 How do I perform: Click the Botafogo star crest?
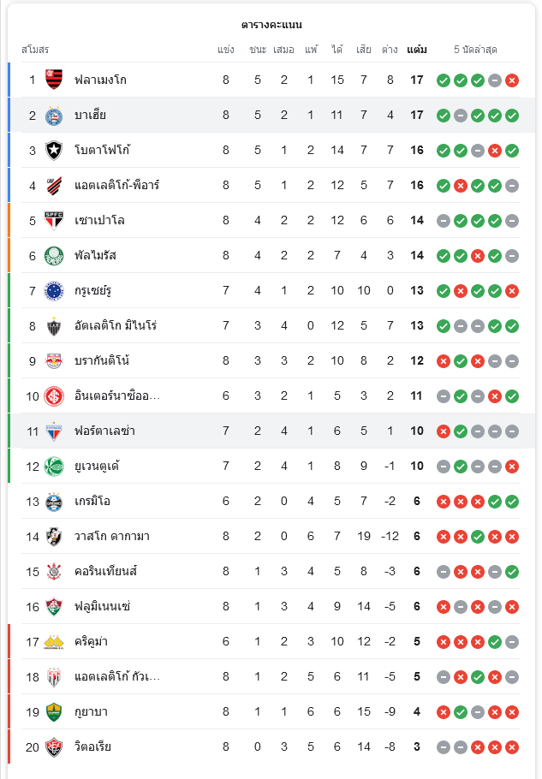tap(54, 150)
